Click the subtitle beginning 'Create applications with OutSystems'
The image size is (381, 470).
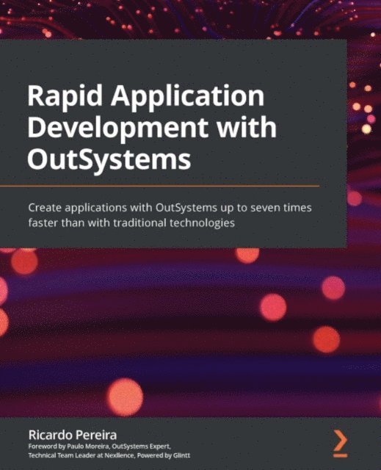tap(170, 215)
